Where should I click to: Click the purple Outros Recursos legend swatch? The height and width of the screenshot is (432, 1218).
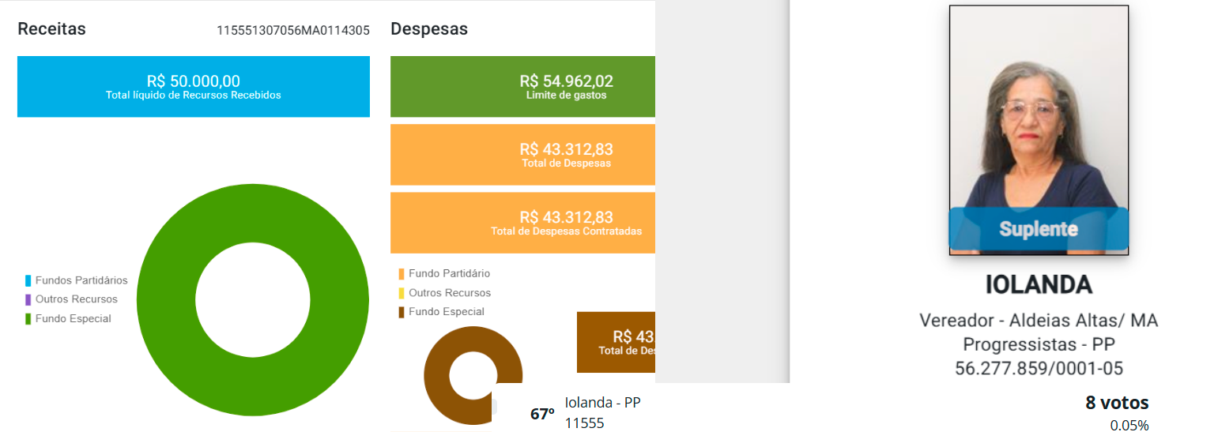tap(28, 299)
